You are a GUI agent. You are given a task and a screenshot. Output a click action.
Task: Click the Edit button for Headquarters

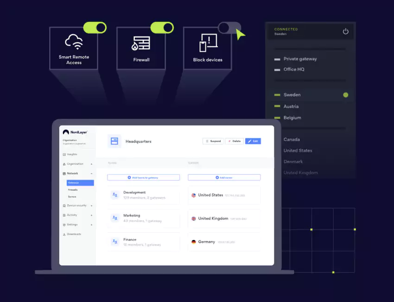253,141
